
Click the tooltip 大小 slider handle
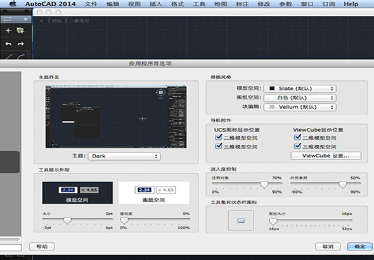coord(67,221)
